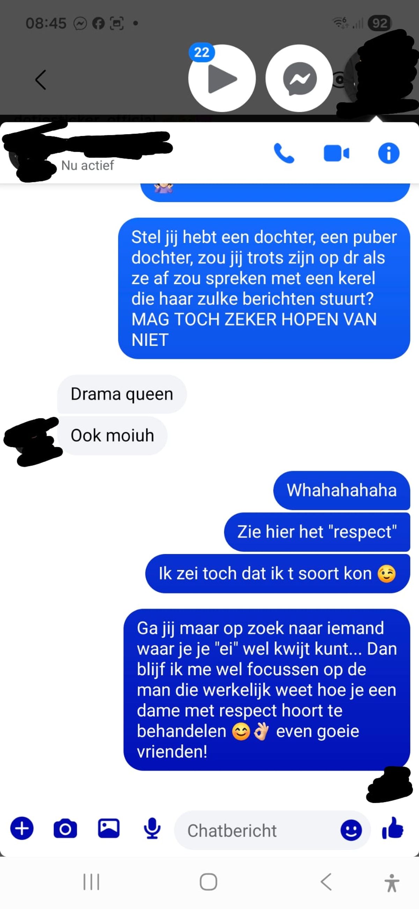The width and height of the screenshot is (419, 909).
Task: Tap the accessibility figure icon in navbar
Action: 391,882
